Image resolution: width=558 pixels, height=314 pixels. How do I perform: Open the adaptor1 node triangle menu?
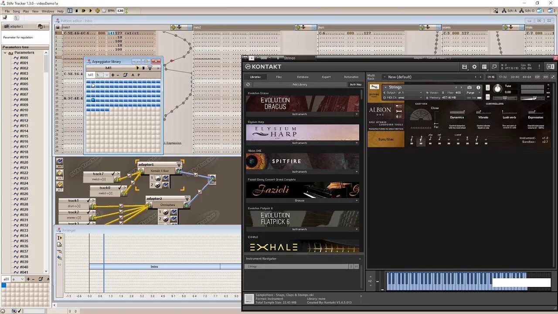click(x=179, y=164)
